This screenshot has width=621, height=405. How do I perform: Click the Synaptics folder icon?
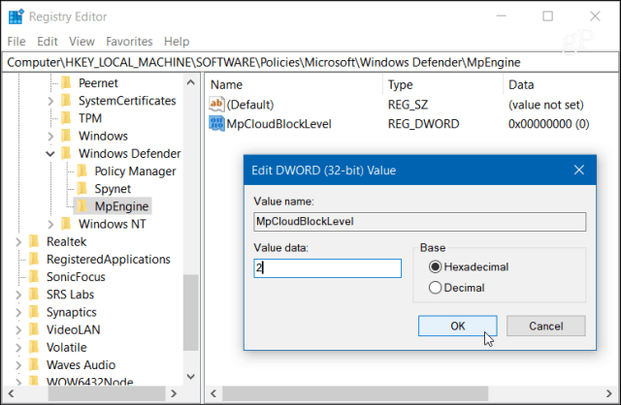click(x=35, y=312)
